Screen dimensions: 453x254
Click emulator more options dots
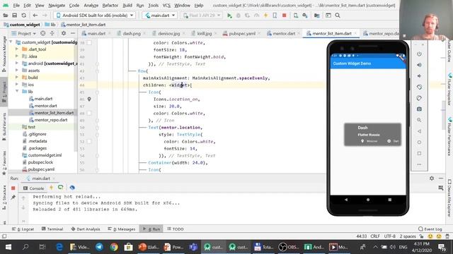(x=419, y=164)
